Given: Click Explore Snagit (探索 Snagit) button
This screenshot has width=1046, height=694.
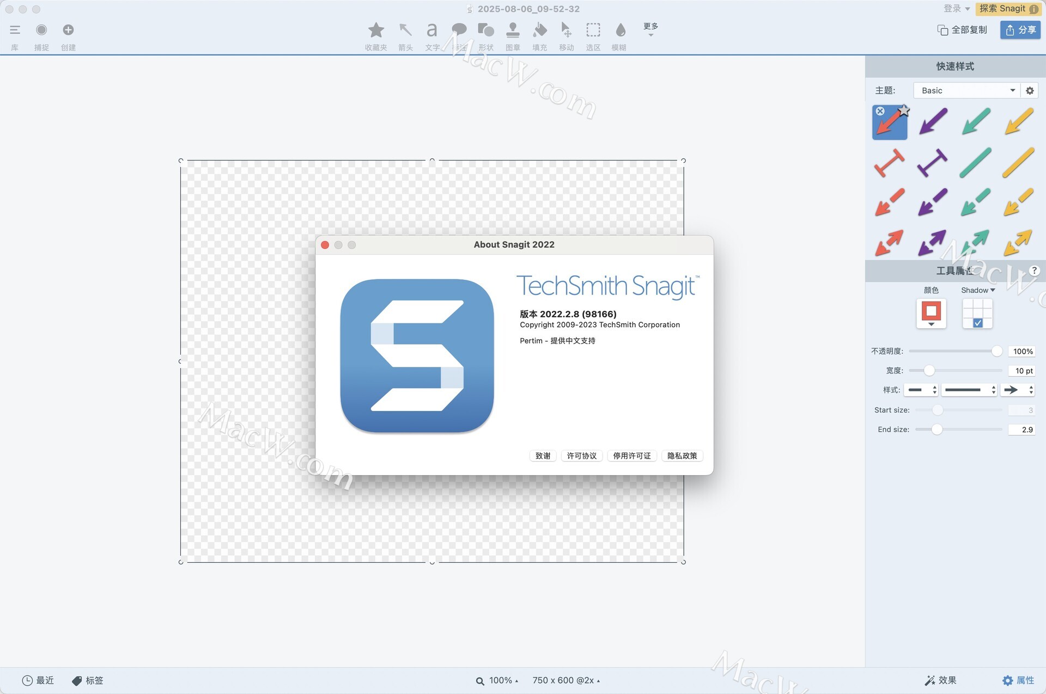Looking at the screenshot, I should 1008,9.
